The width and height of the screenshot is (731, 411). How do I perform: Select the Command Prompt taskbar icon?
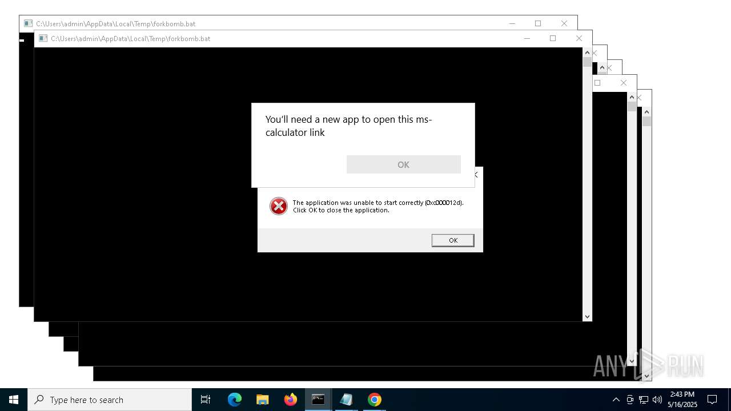(318, 400)
